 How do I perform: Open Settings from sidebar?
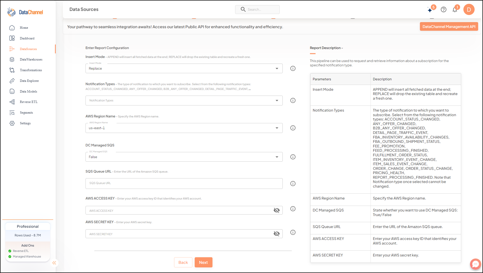point(25,123)
